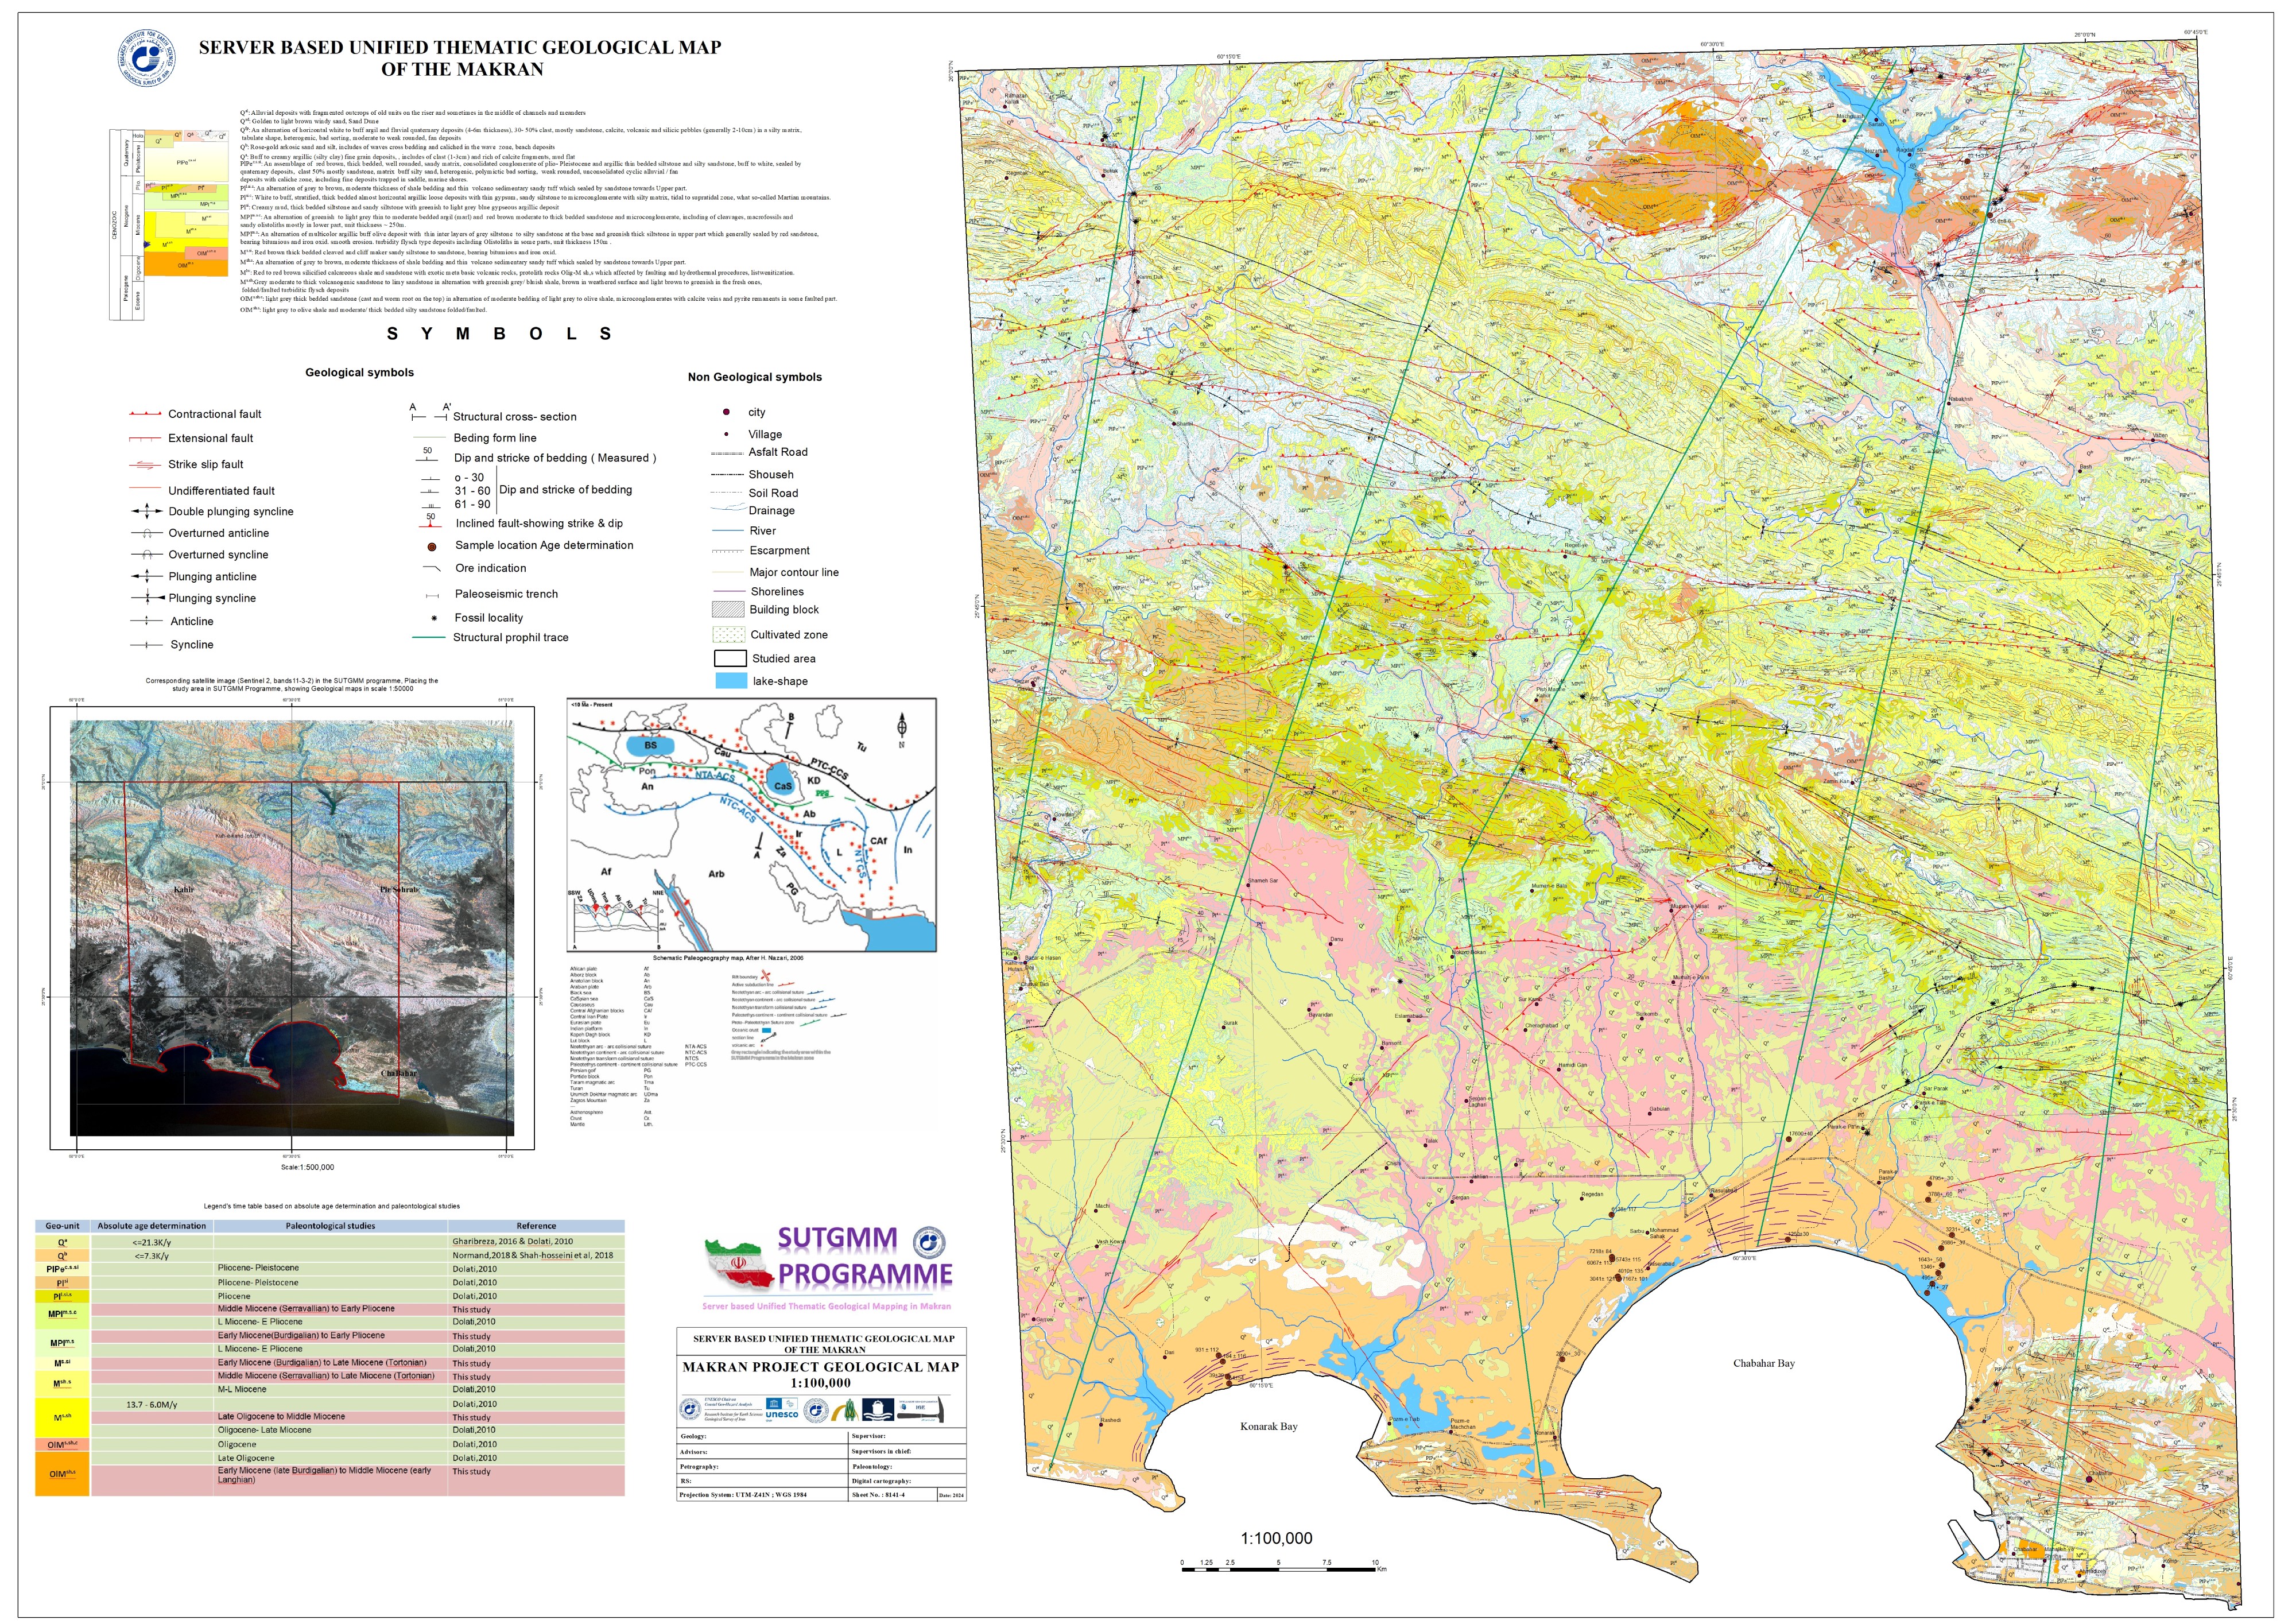Image resolution: width=2296 pixels, height=1624 pixels.
Task: Open the Schematic Paleogeography map inset
Action: (x=751, y=825)
